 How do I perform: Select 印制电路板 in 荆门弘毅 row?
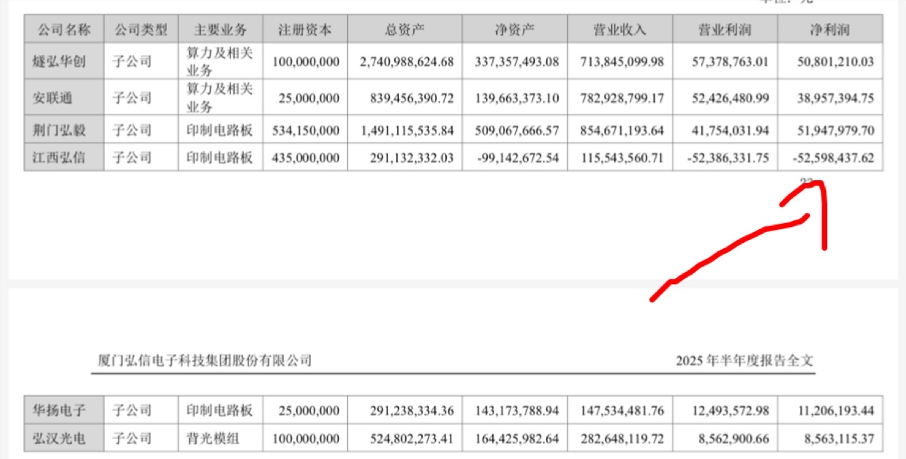point(220,130)
